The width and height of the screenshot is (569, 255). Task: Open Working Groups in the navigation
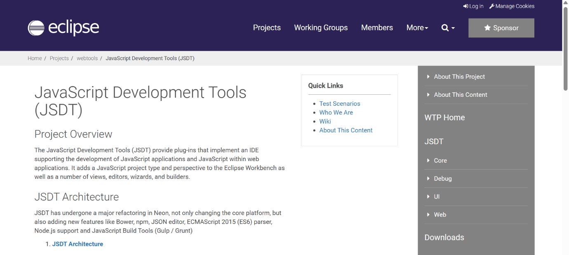tap(321, 28)
